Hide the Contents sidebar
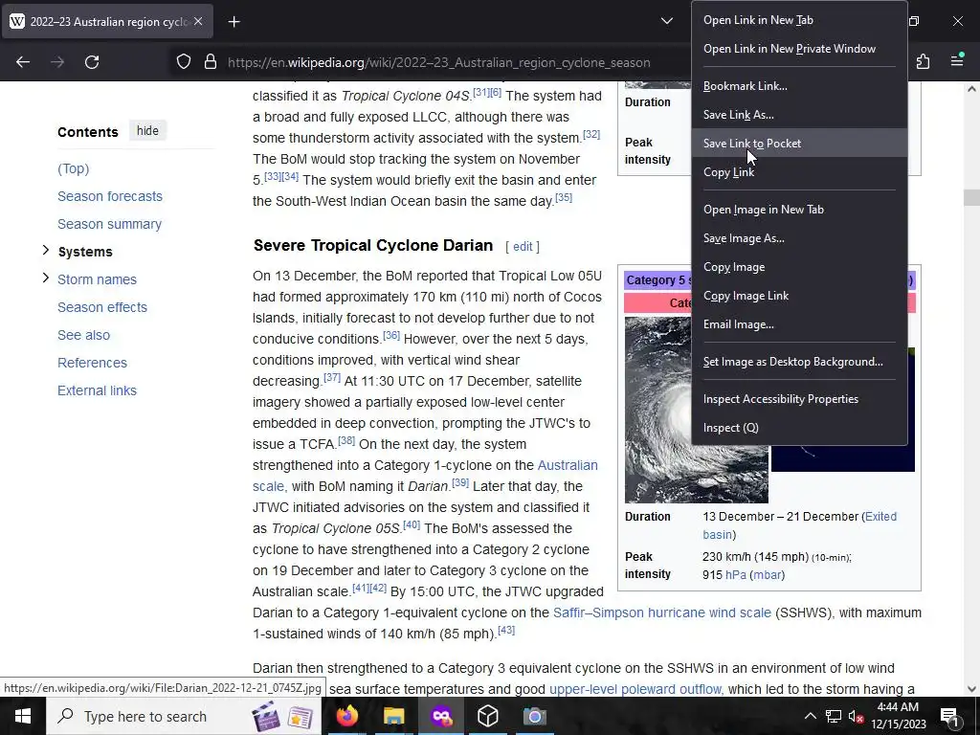The width and height of the screenshot is (980, 735). pos(147,130)
